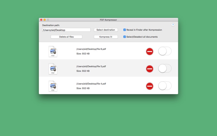Screen dimensions: 217x136
Task: Minimize window with the yellow button
Action: point(44,20)
